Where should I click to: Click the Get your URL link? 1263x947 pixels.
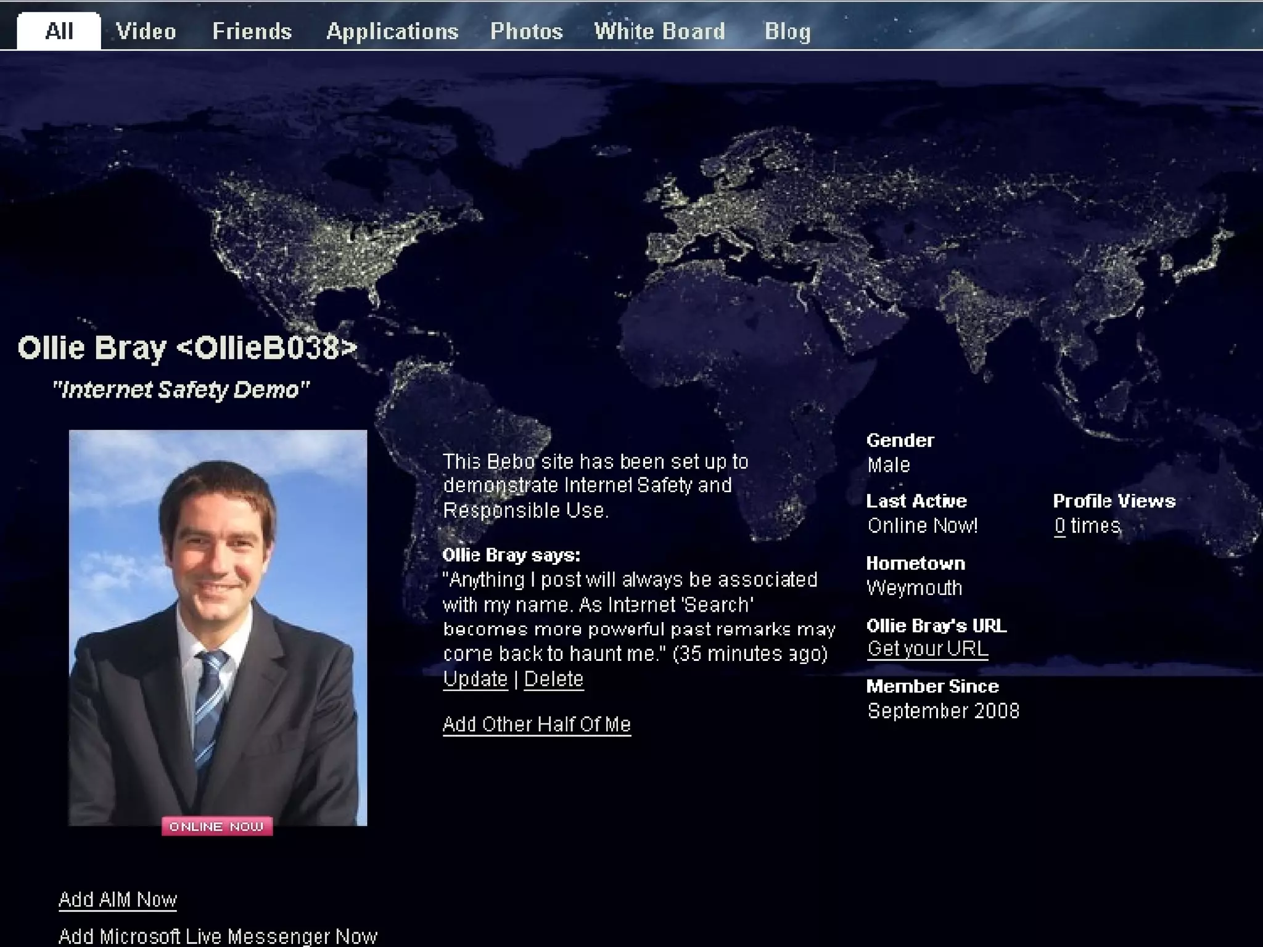pyautogui.click(x=928, y=649)
